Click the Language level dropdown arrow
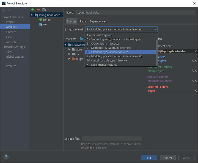198x163 pixels. (x=155, y=29)
